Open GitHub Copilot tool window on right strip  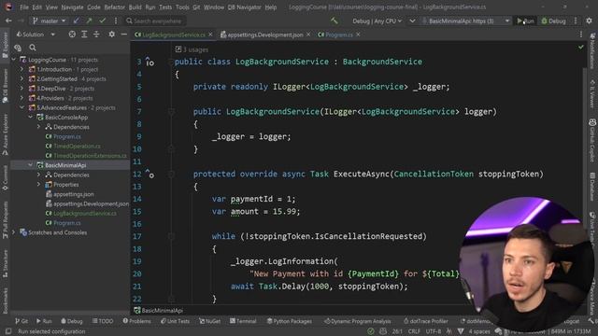[x=592, y=141]
